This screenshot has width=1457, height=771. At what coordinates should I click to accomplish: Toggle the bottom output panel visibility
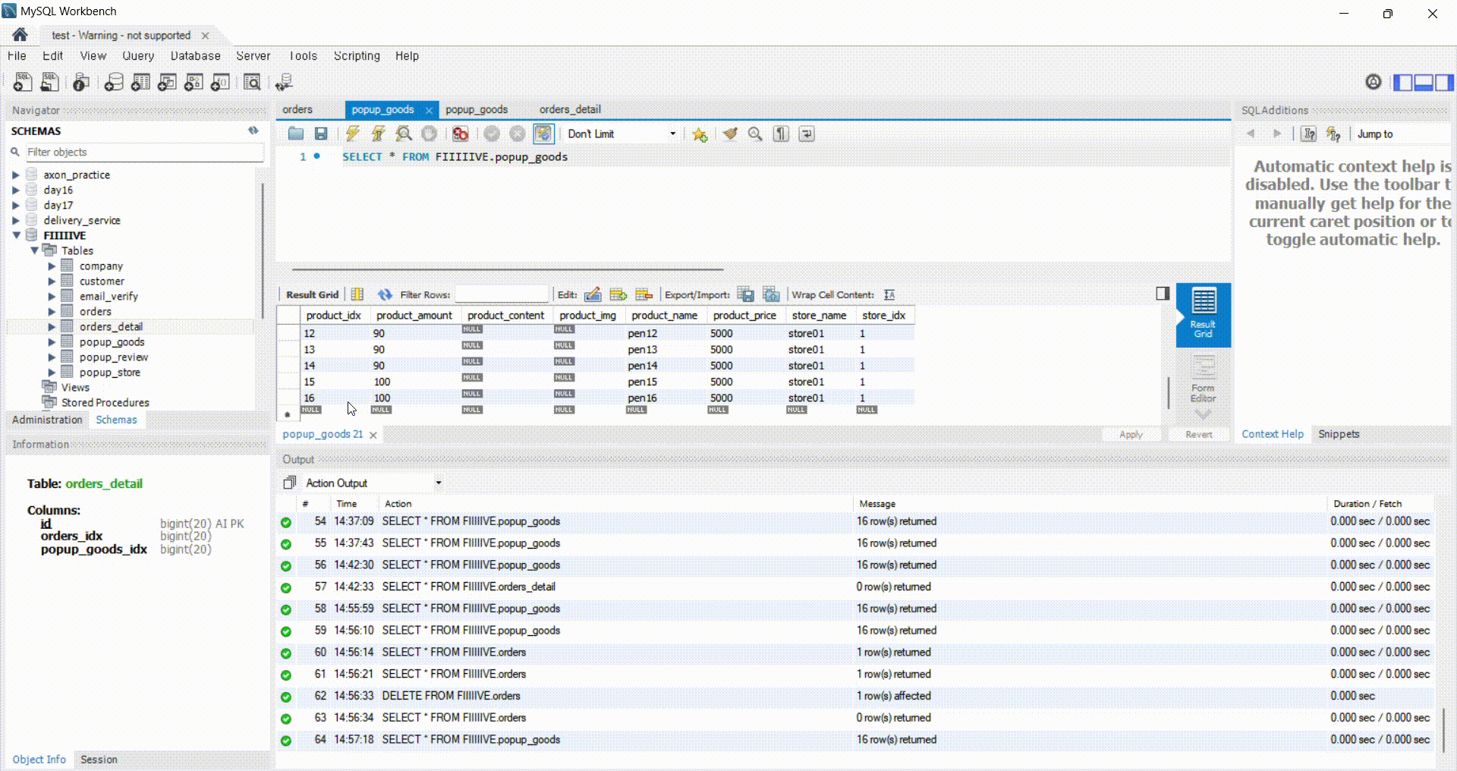1424,82
